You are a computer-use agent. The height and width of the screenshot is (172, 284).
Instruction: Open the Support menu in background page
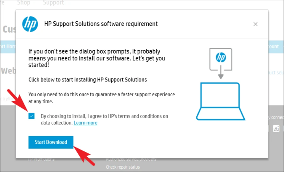pos(53,3)
